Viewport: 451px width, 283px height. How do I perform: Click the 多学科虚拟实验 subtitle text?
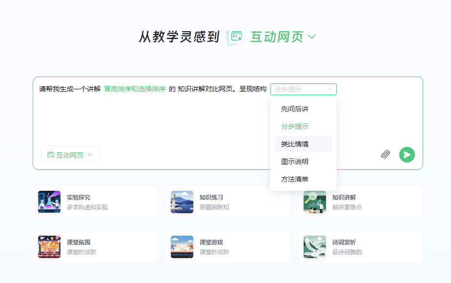(x=87, y=207)
